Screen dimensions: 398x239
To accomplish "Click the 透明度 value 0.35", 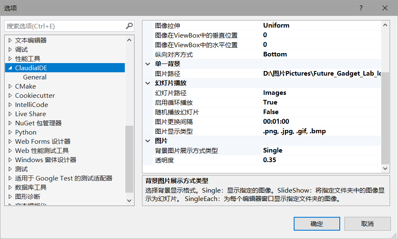I will pyautogui.click(x=269, y=160).
